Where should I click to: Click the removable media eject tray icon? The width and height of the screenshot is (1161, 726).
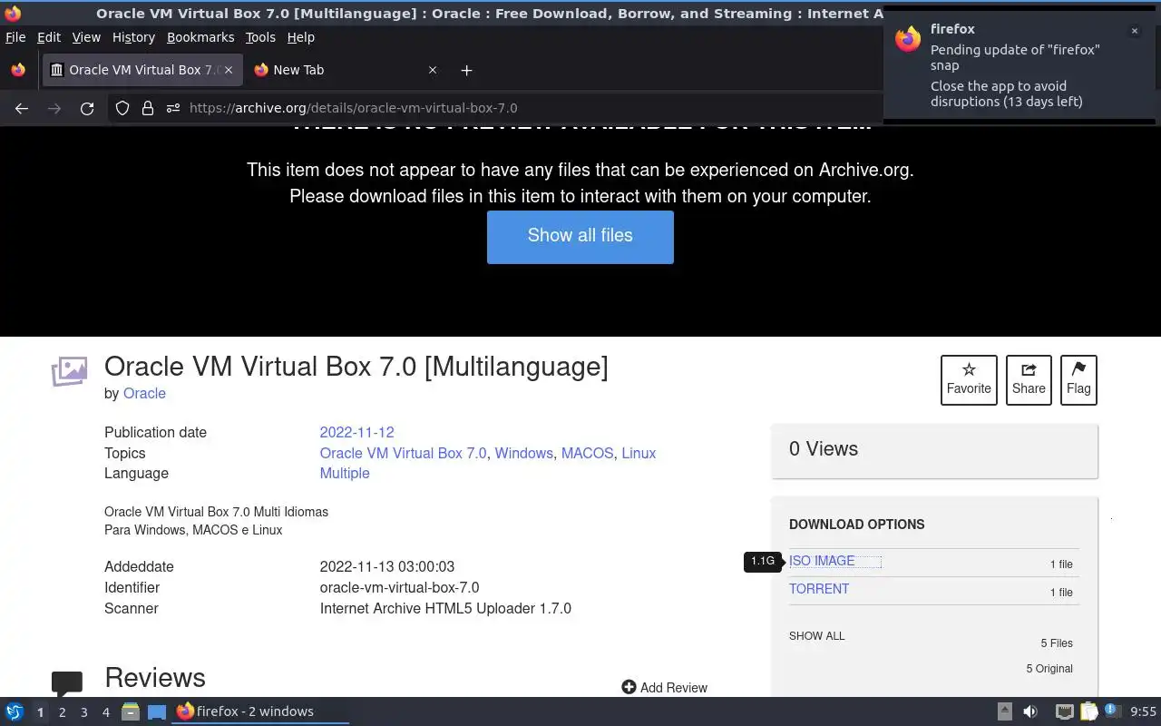1004,711
